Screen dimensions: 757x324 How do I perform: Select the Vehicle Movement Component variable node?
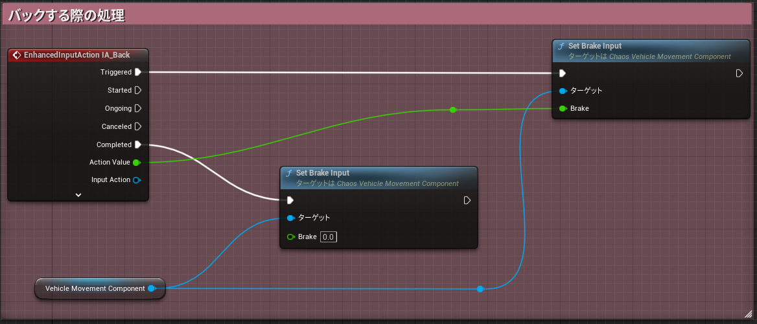(100, 288)
